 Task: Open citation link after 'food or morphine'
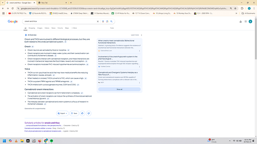click(69, 50)
